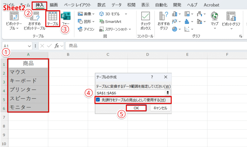Viewport: 247px width, 147px height.
Task: Open the 図形 dropdown arrow
Action: [x=93, y=22]
